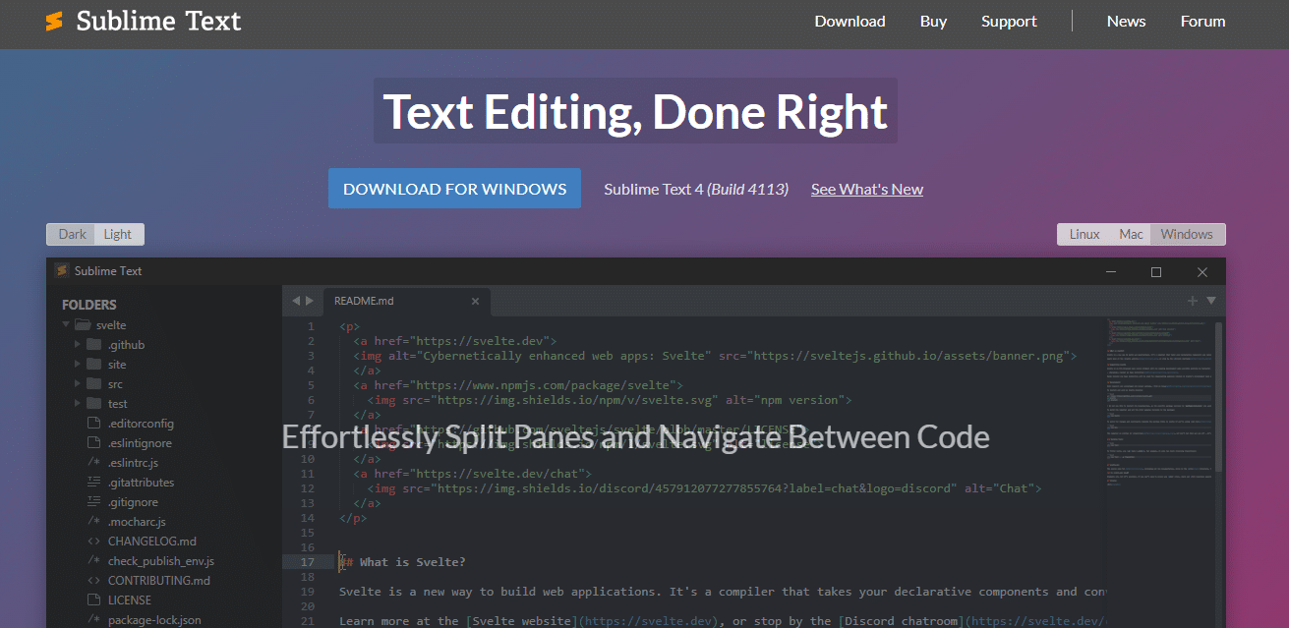Open .eslintignore in the sidebar
Viewport: 1289px width, 628px height.
(141, 442)
